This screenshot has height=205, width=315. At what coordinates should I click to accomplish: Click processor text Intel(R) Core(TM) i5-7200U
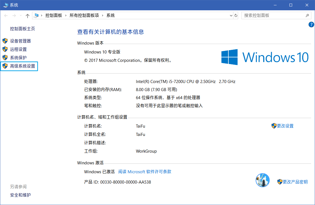[x=185, y=81]
